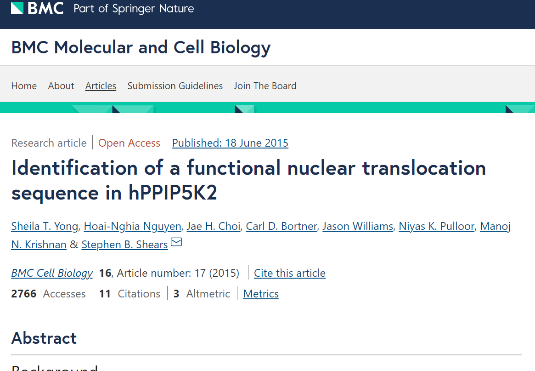Visit the BMC Cell Biology journal link
535x371 pixels.
click(52, 273)
